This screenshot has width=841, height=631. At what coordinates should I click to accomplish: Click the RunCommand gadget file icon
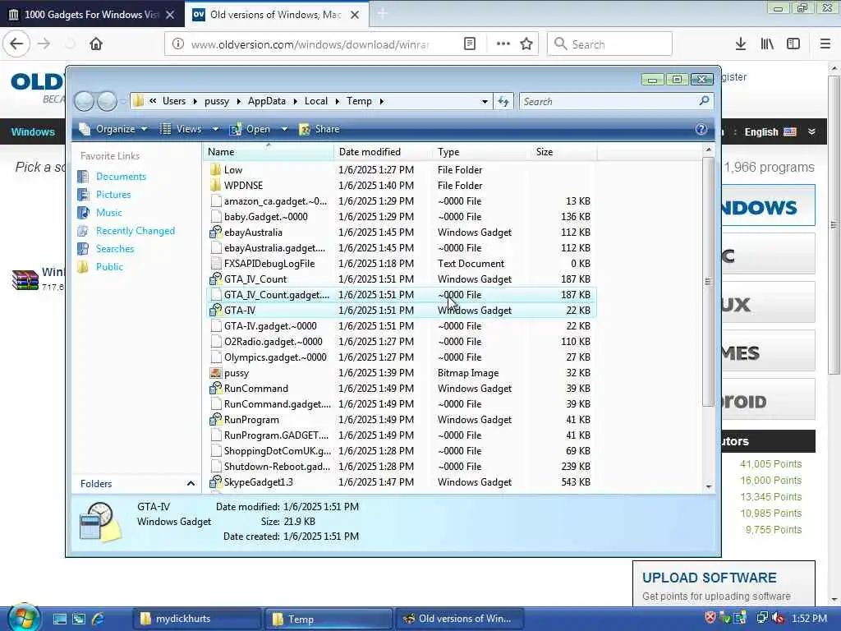[216, 388]
